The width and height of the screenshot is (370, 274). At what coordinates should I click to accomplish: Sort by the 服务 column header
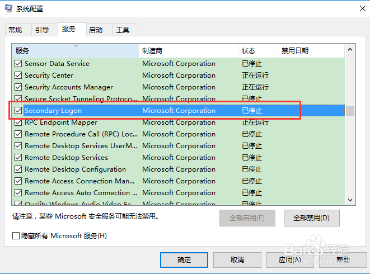(75, 51)
